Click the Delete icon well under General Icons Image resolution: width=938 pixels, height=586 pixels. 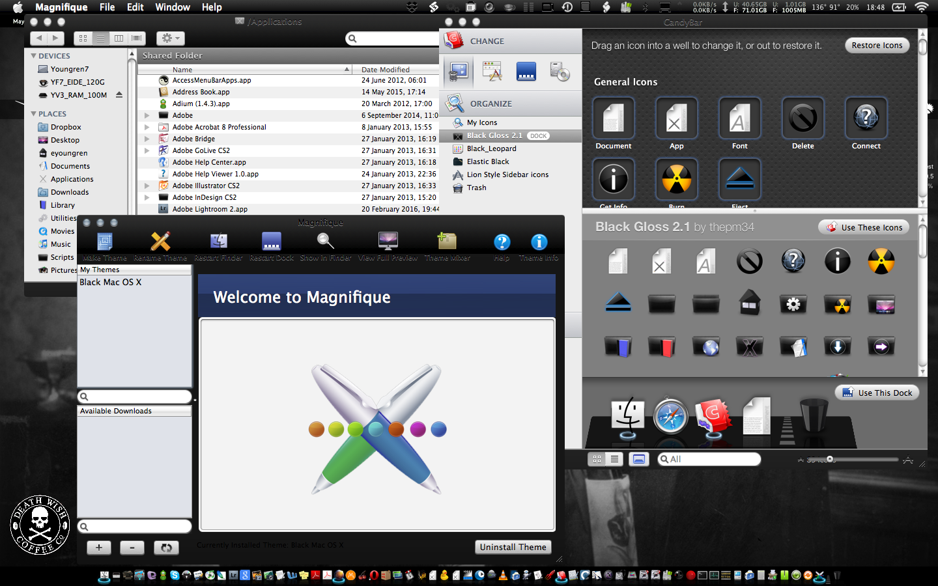pos(803,118)
